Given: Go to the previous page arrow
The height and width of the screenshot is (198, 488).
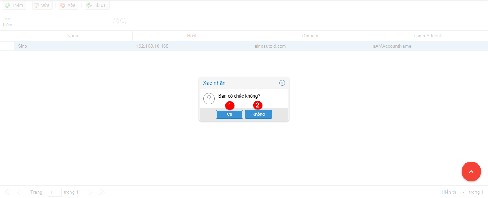Looking at the screenshot, I should 19,192.
